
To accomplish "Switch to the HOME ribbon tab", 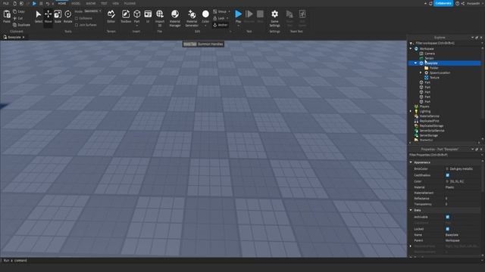I will [x=62, y=3].
